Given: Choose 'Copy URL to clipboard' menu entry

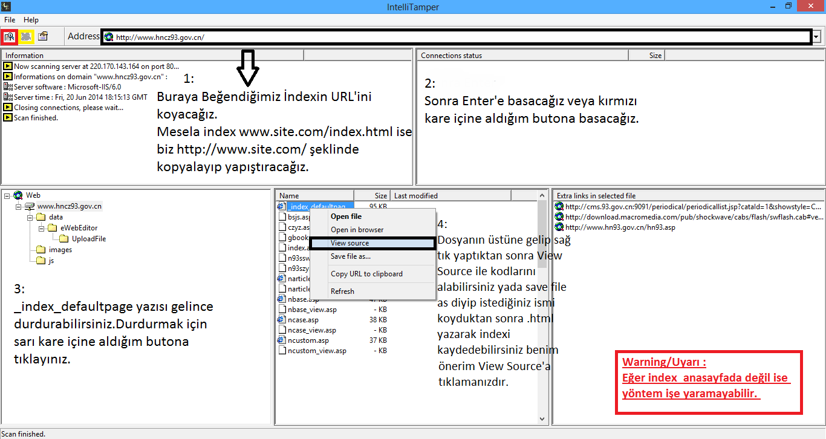Looking at the screenshot, I should 372,274.
